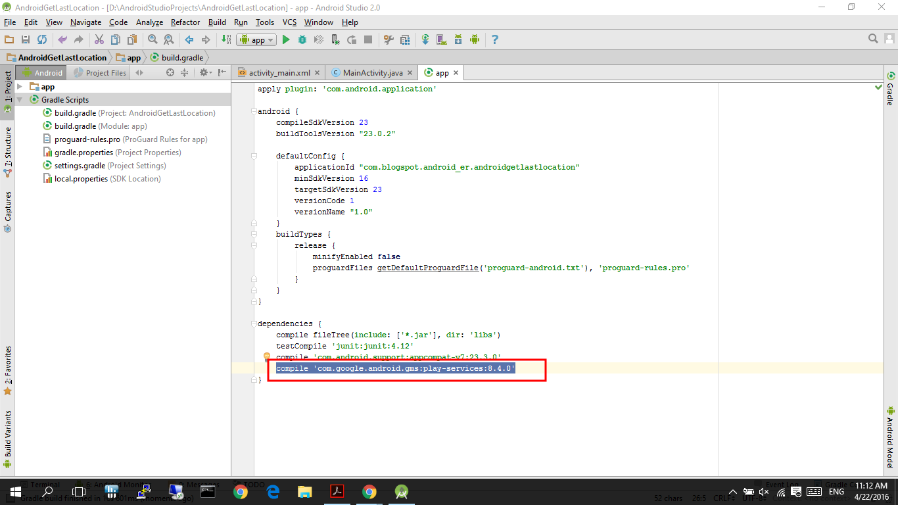Click the Find magnifier toolbar icon
898x505 pixels.
(153, 39)
